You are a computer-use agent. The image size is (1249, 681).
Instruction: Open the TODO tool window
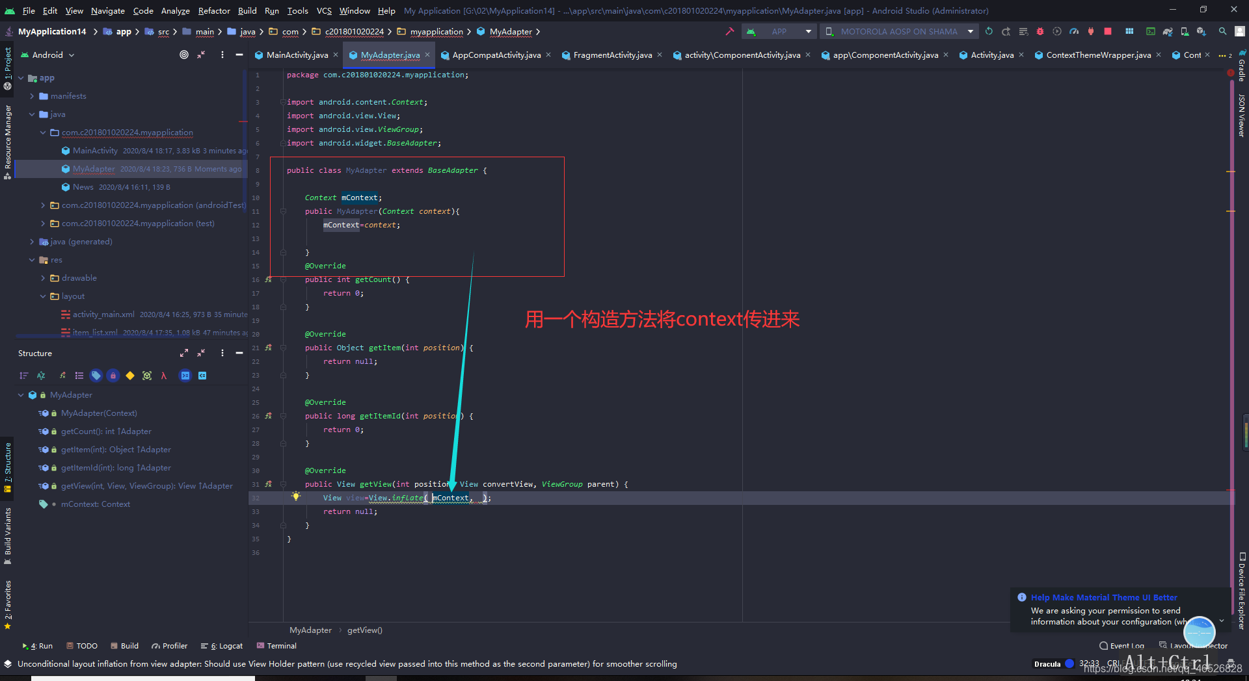tap(82, 646)
